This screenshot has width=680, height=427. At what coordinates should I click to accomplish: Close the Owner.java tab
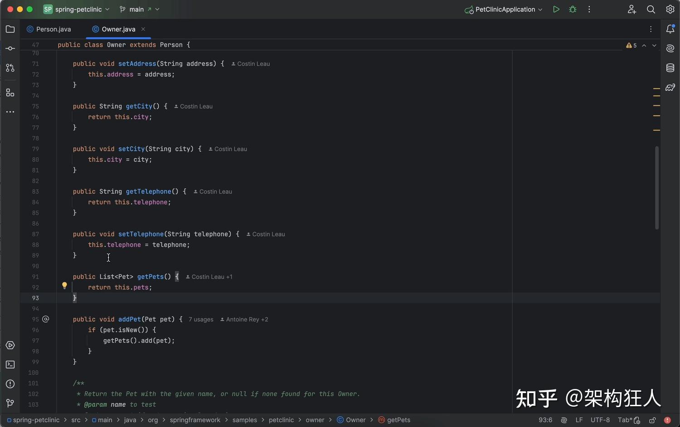coord(143,29)
